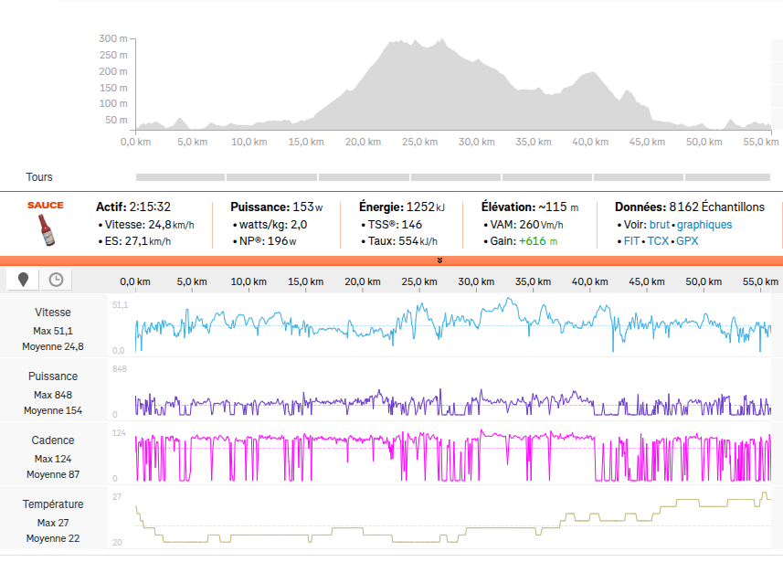
Task: Download the activity as a FIT file
Action: tap(630, 241)
